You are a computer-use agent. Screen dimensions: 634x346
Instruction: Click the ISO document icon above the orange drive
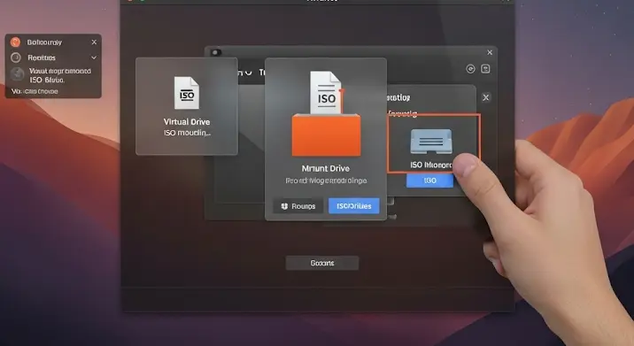pyautogui.click(x=326, y=93)
